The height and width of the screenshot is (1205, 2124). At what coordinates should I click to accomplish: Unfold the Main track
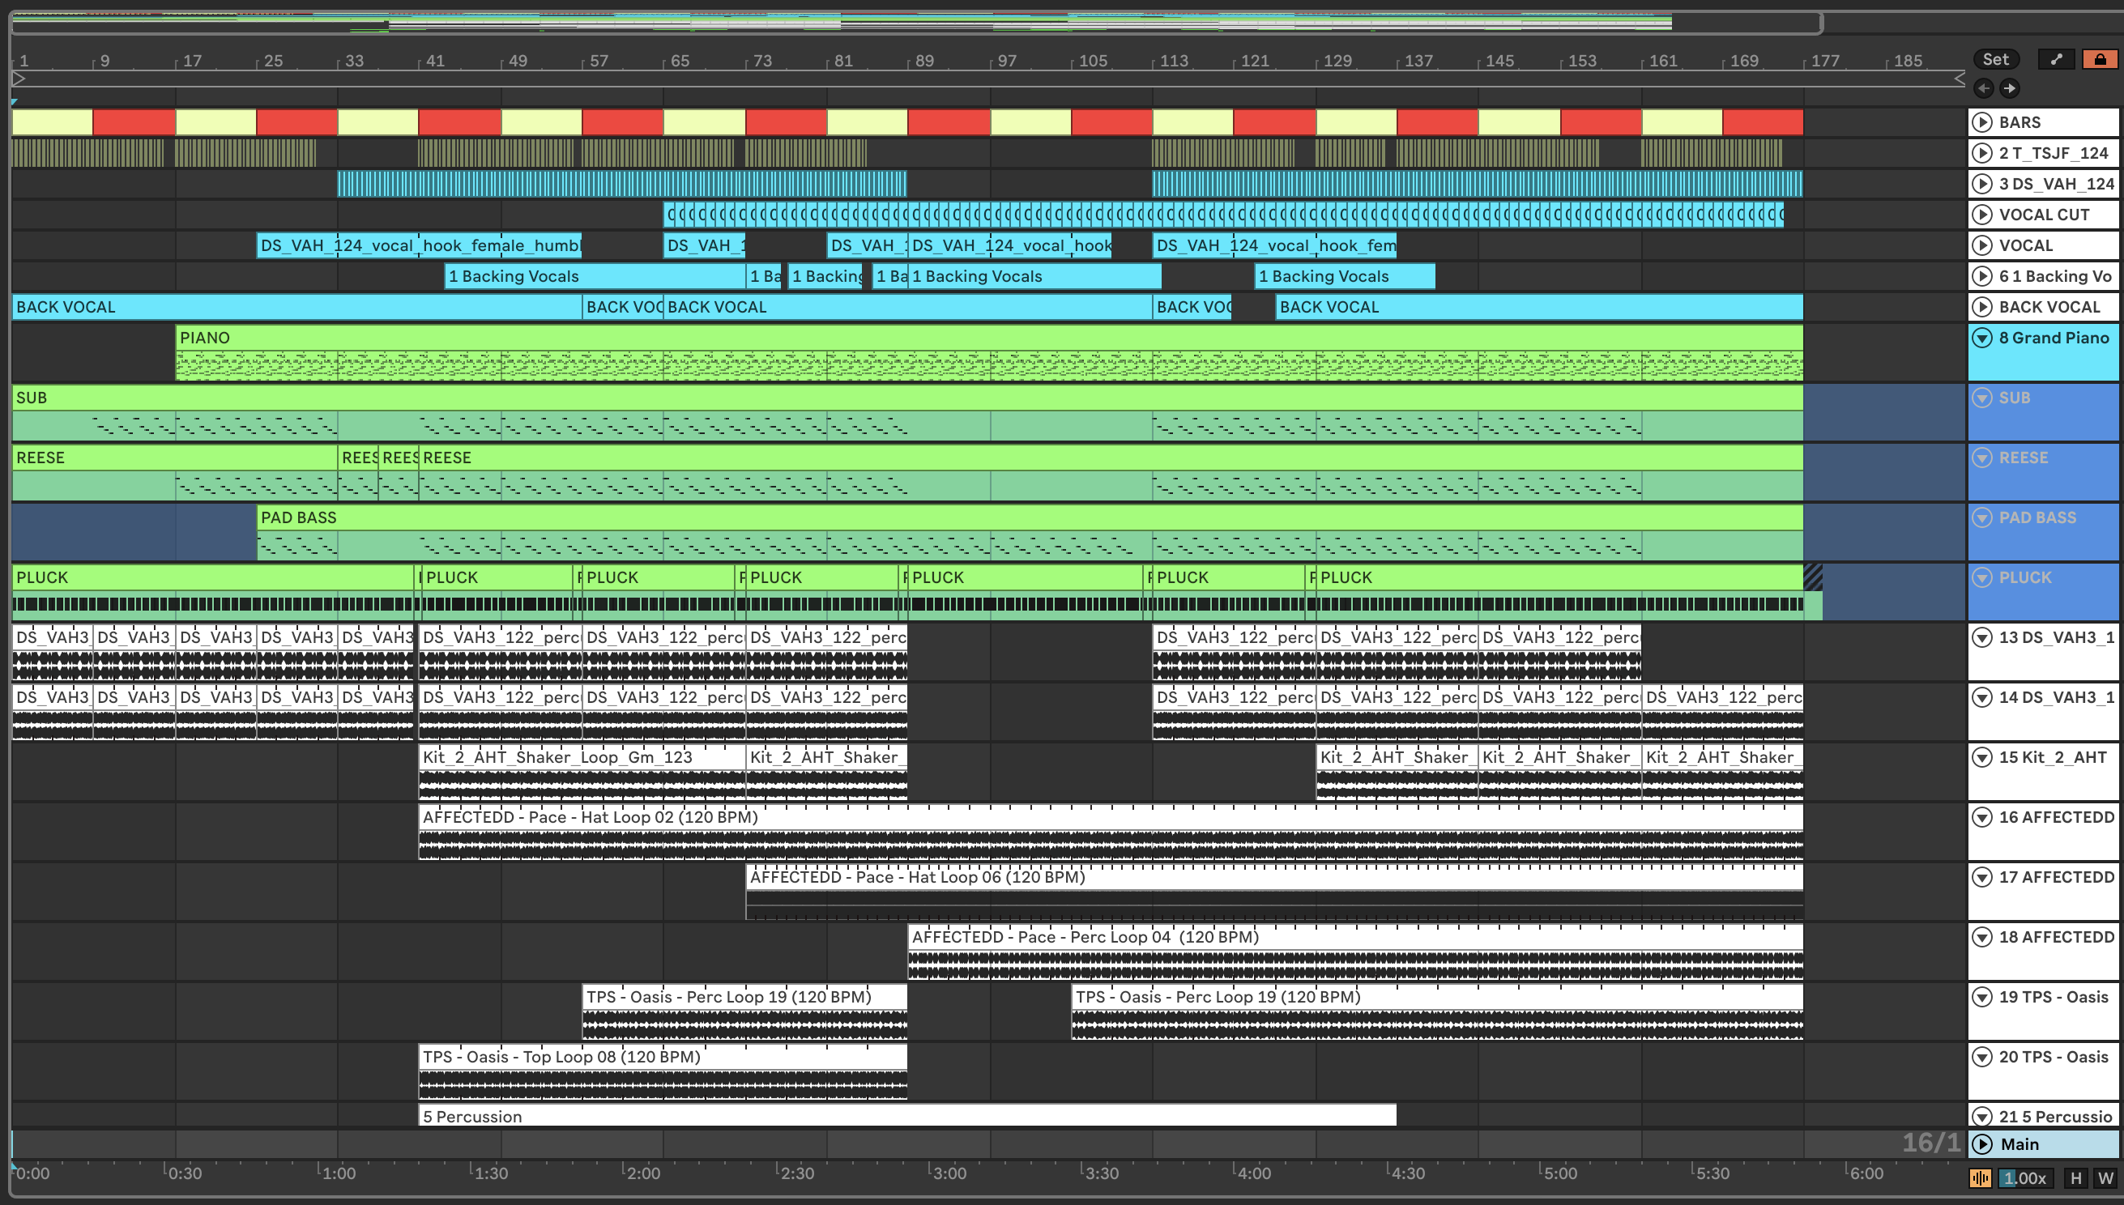coord(1982,1143)
